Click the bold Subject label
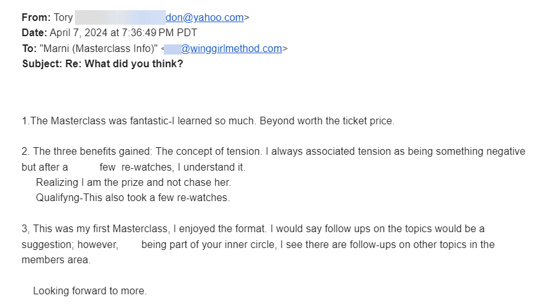 coord(42,63)
